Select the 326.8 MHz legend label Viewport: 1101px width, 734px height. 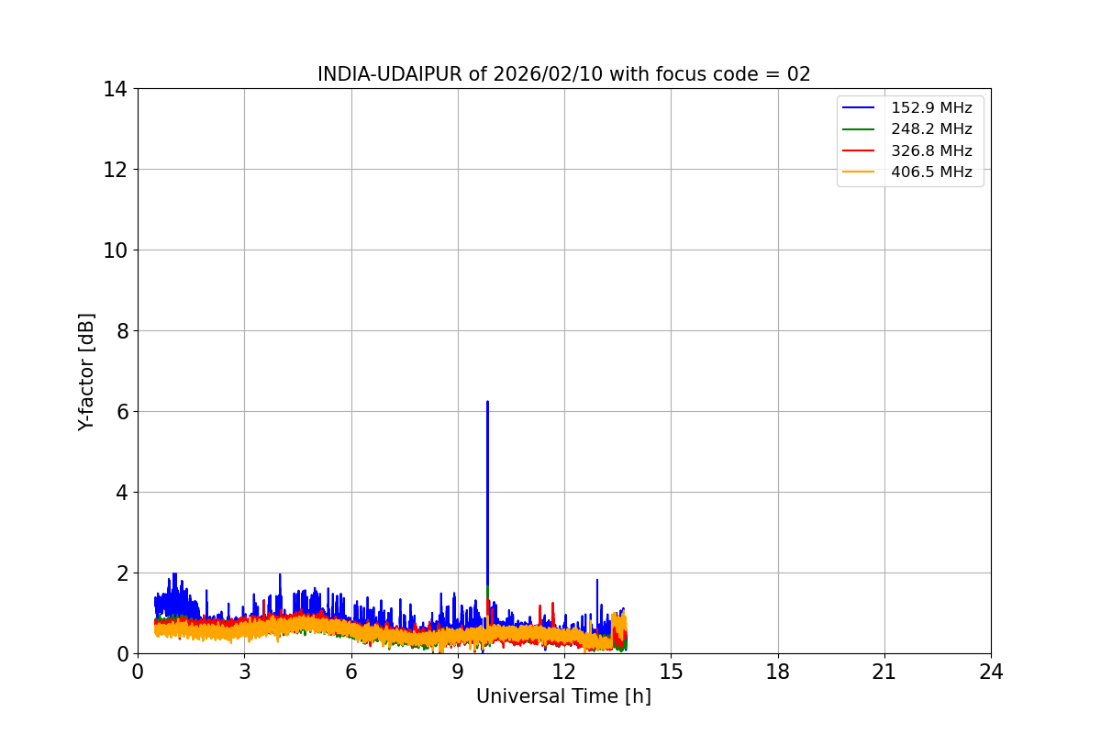pyautogui.click(x=931, y=150)
